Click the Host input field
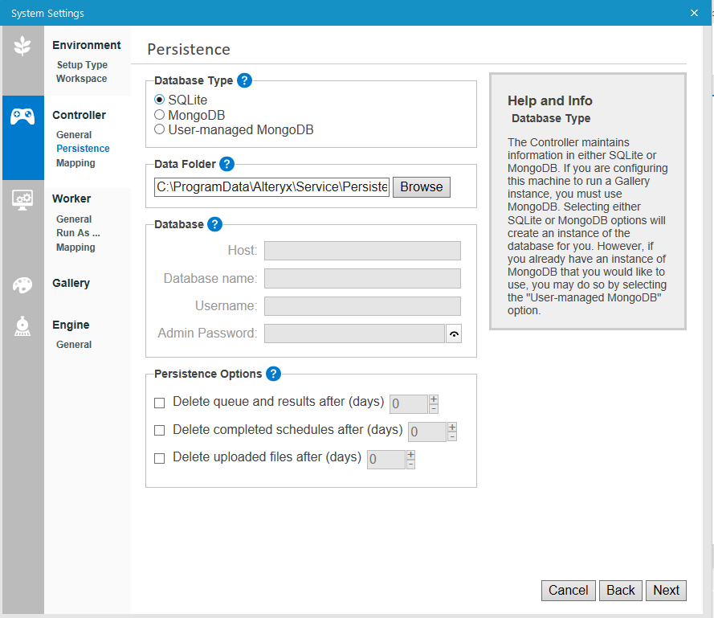Screen dimensions: 714x618 pos(362,251)
